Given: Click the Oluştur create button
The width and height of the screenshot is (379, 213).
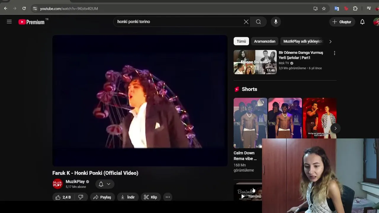Looking at the screenshot, I should 342,22.
